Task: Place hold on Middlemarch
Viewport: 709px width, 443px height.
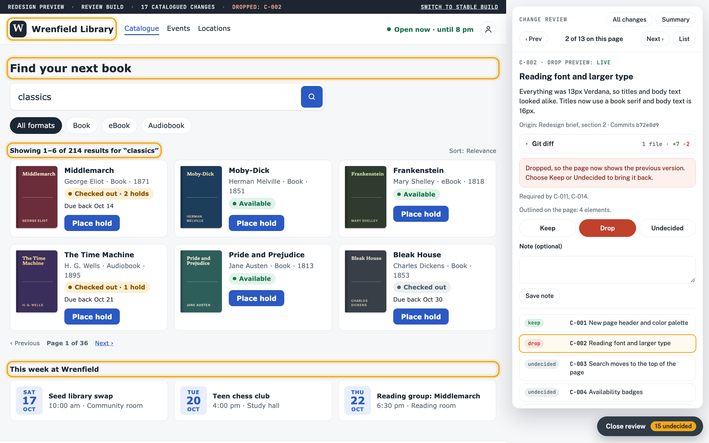Action: 92,223
